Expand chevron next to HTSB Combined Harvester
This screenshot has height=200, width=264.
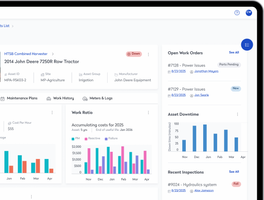[53, 54]
